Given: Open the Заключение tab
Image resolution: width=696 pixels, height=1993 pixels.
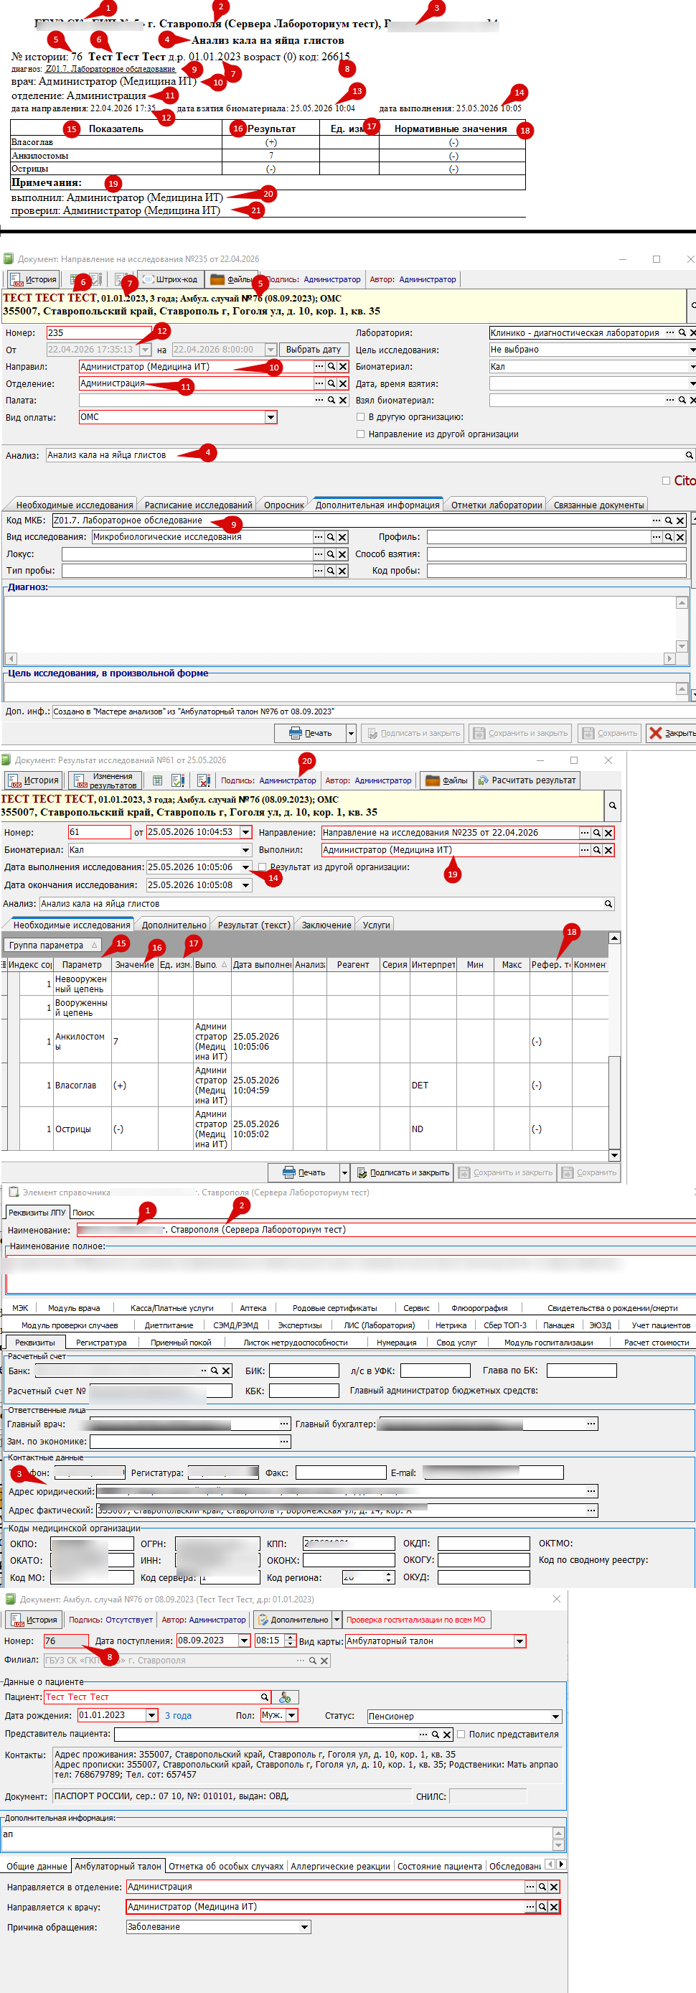Looking at the screenshot, I should [x=326, y=925].
